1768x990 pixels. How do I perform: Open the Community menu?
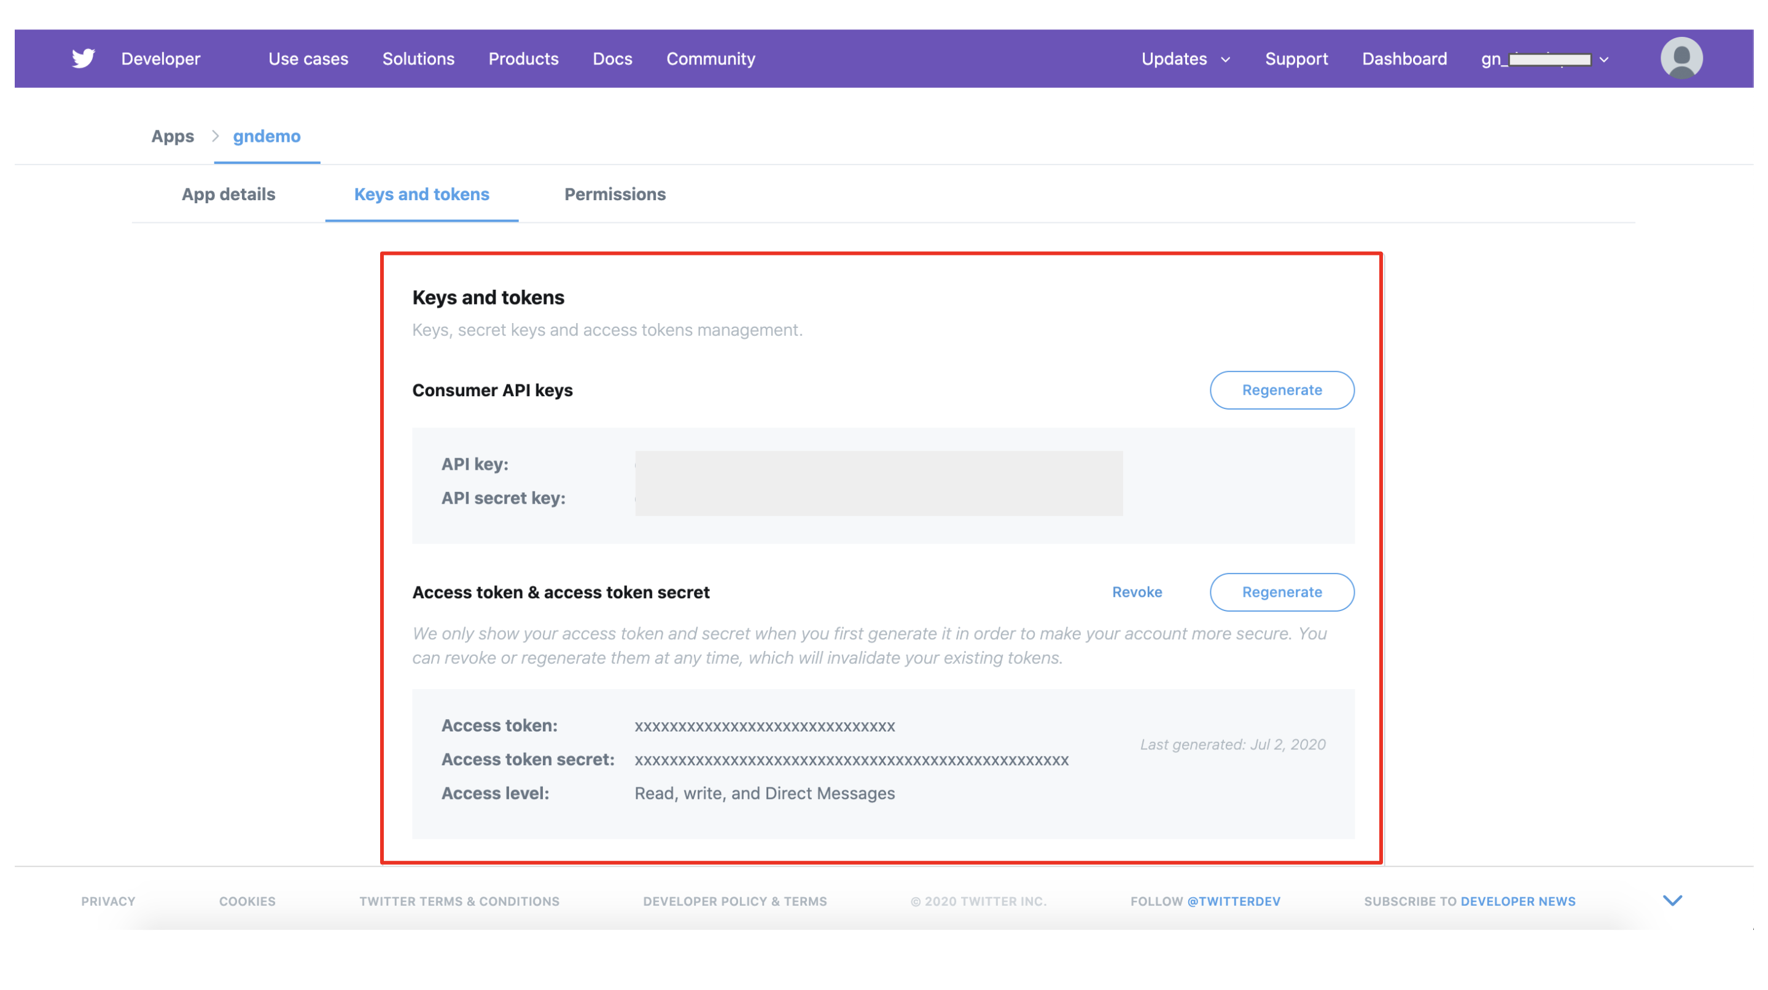711,59
